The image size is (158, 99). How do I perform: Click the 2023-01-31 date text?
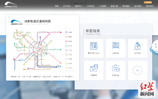point(80,3)
